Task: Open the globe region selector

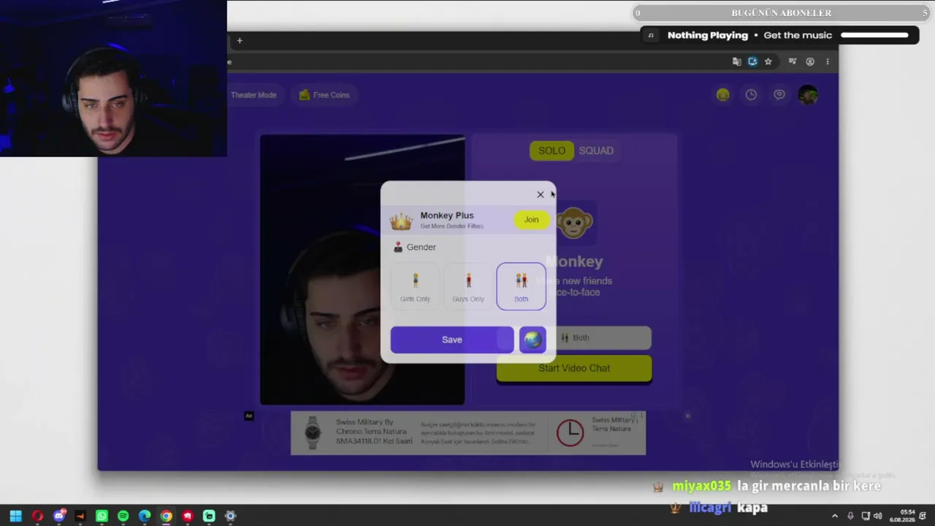Action: click(533, 340)
